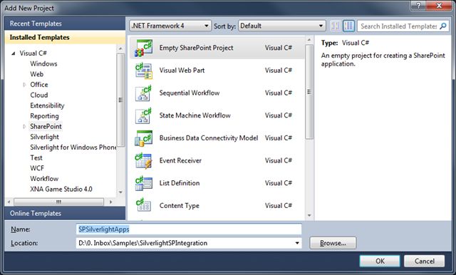
Task: Select the Content Type template icon
Action: [x=143, y=205]
